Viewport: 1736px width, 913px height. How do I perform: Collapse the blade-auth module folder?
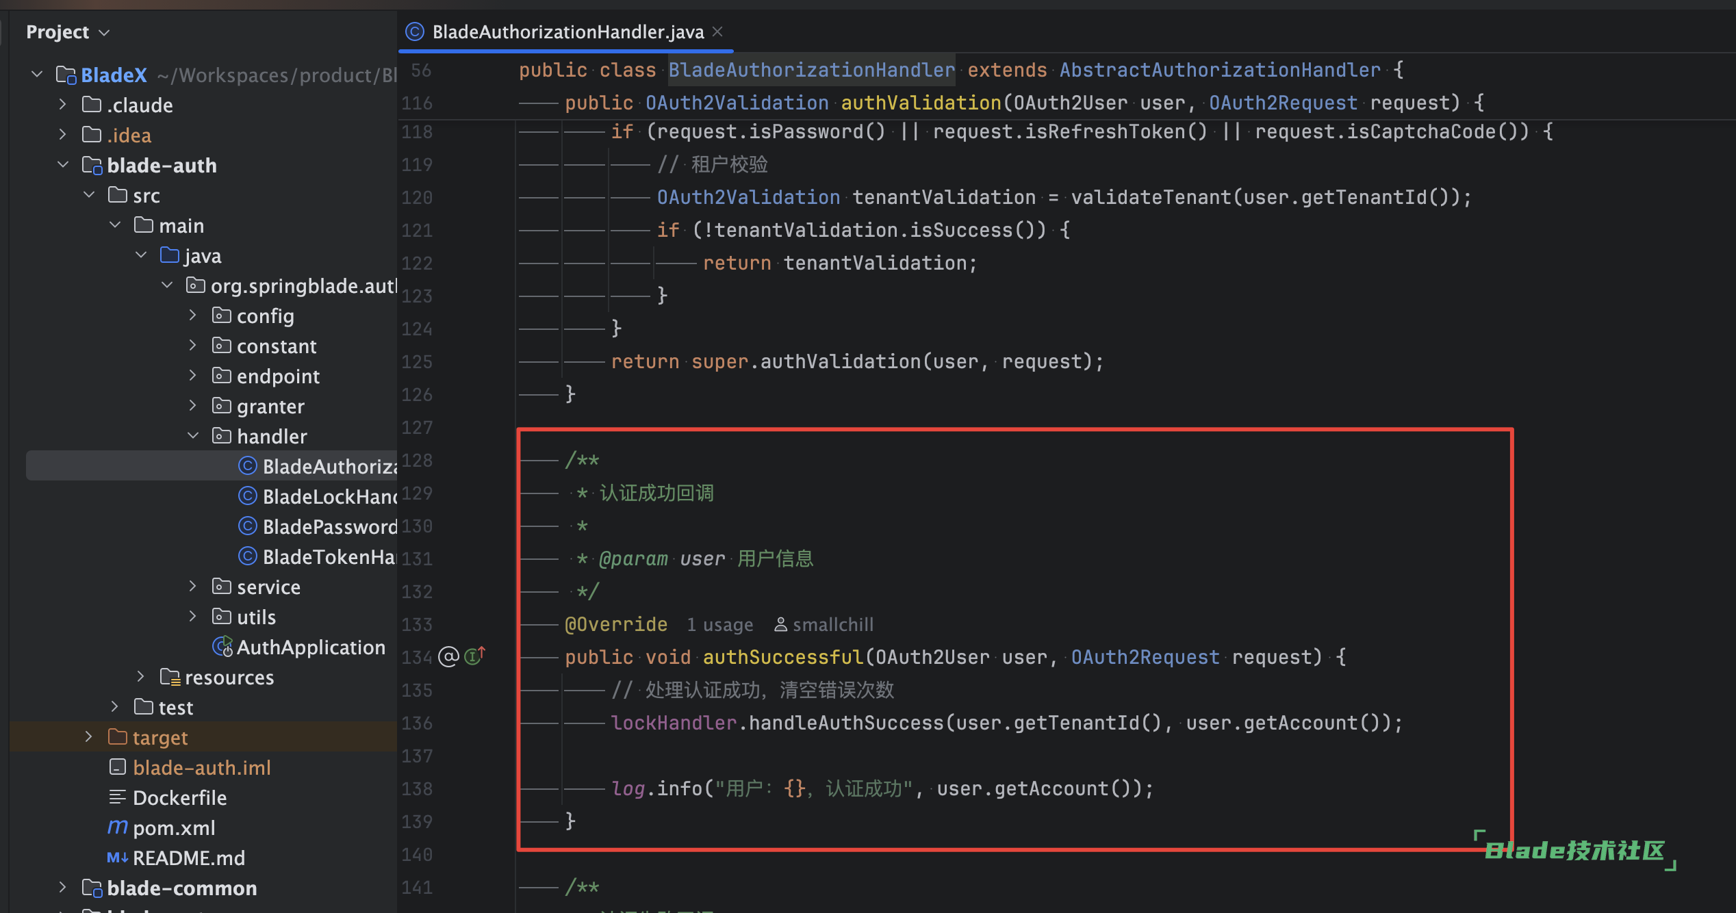click(x=63, y=165)
